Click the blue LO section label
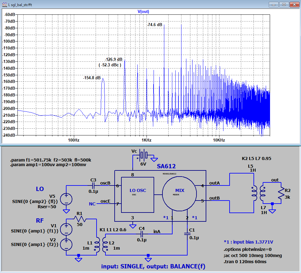Screen dimensions: 301x273 point(40,189)
